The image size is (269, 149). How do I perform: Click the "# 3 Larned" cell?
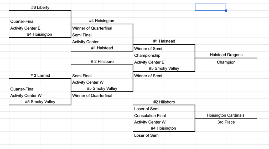(x=40, y=76)
